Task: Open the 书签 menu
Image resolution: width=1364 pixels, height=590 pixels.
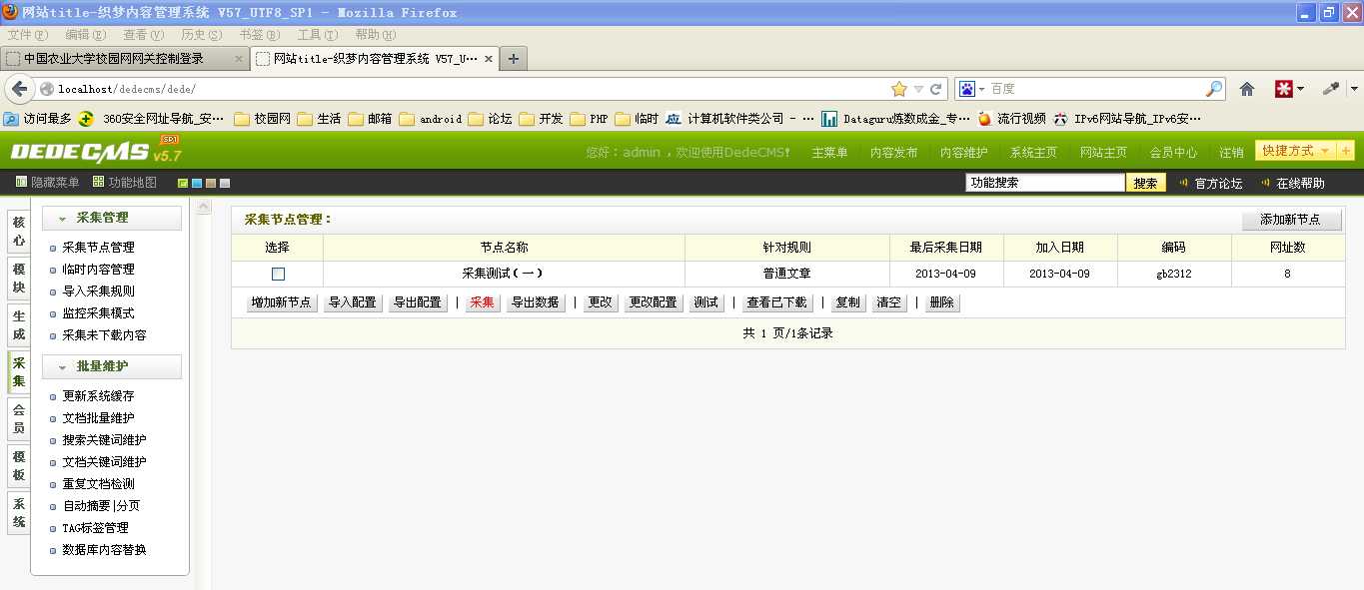Action: click(259, 35)
